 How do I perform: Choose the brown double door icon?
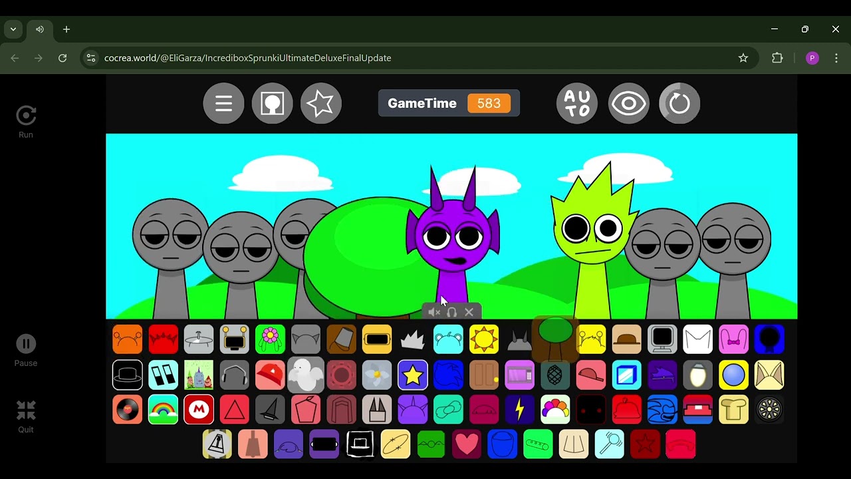click(484, 375)
